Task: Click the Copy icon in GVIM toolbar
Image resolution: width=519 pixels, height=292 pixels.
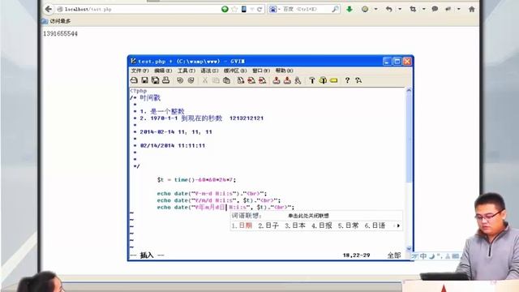Action: (216, 80)
